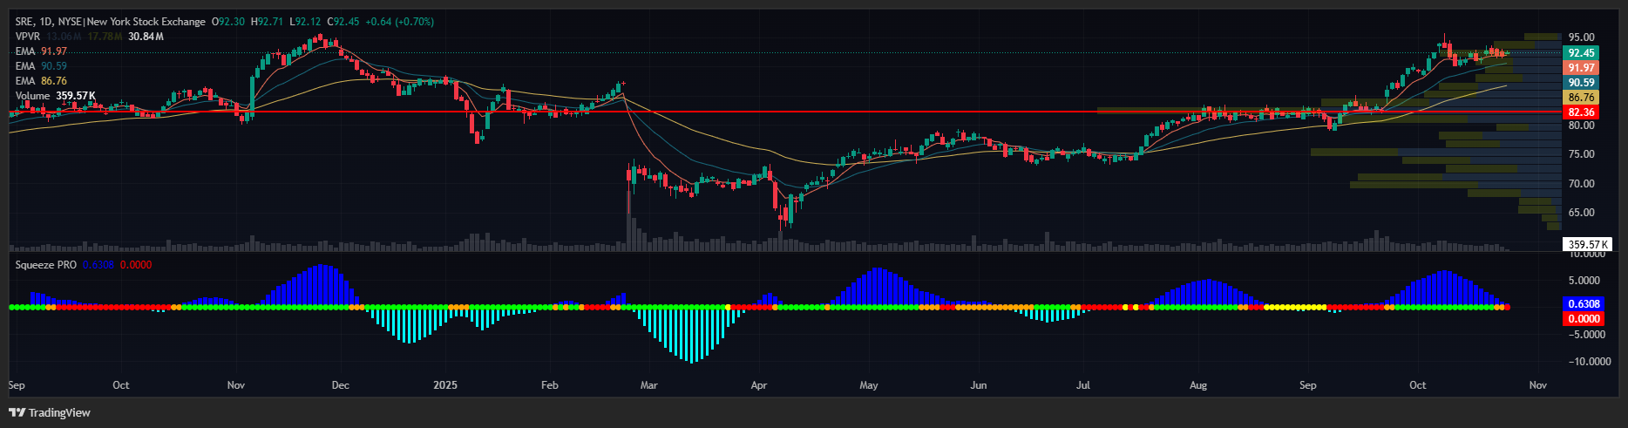Click the green 92.45 current price label
This screenshot has height=428, width=1628.
tap(1581, 53)
